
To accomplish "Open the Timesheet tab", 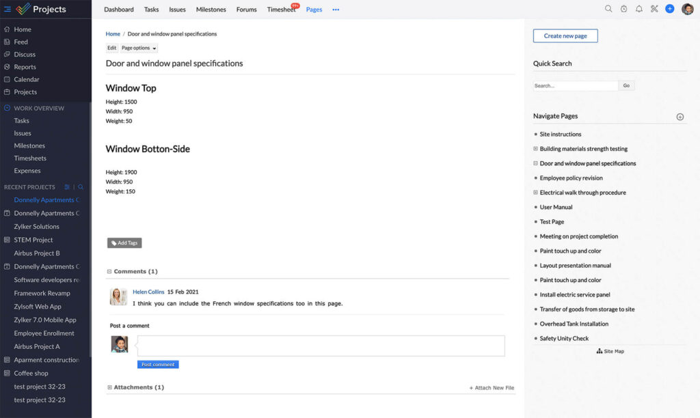I will (281, 10).
